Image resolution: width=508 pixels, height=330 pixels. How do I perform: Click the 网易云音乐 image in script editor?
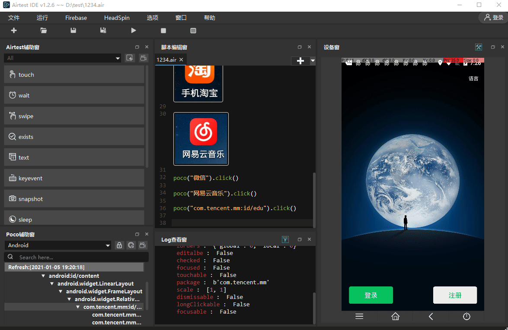coord(201,139)
